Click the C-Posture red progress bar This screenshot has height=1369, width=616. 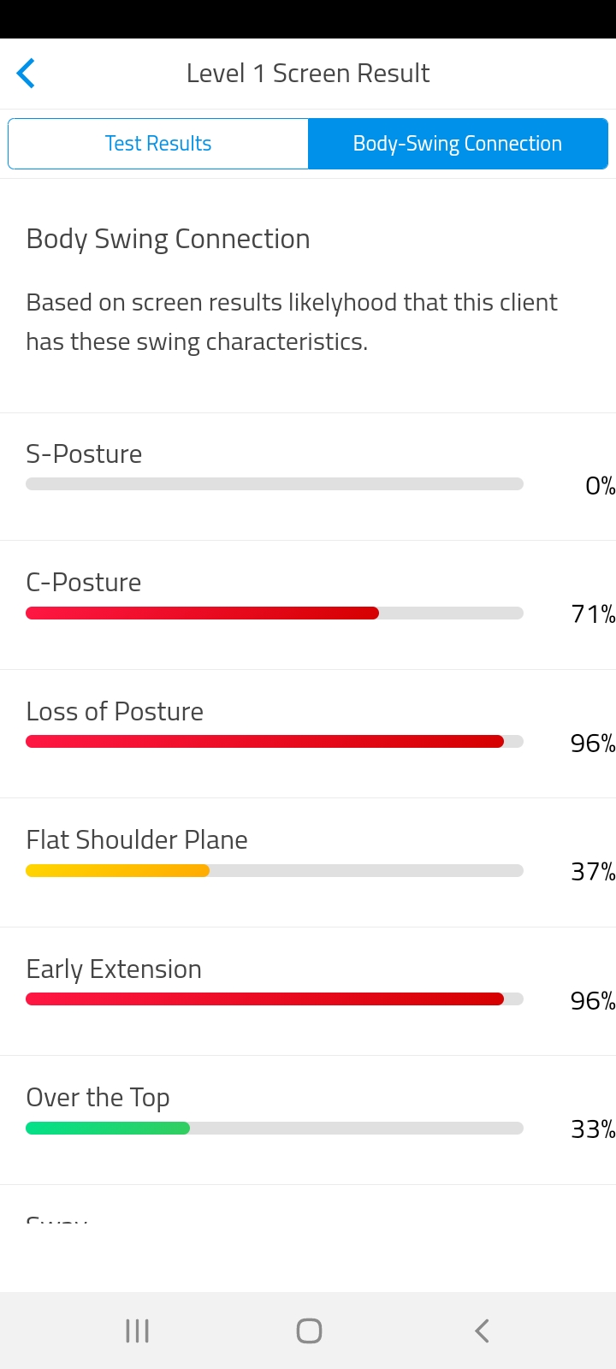click(203, 613)
